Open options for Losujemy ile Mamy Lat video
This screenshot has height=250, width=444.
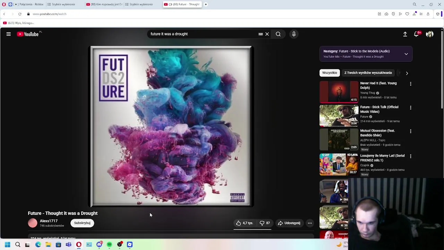point(411,157)
